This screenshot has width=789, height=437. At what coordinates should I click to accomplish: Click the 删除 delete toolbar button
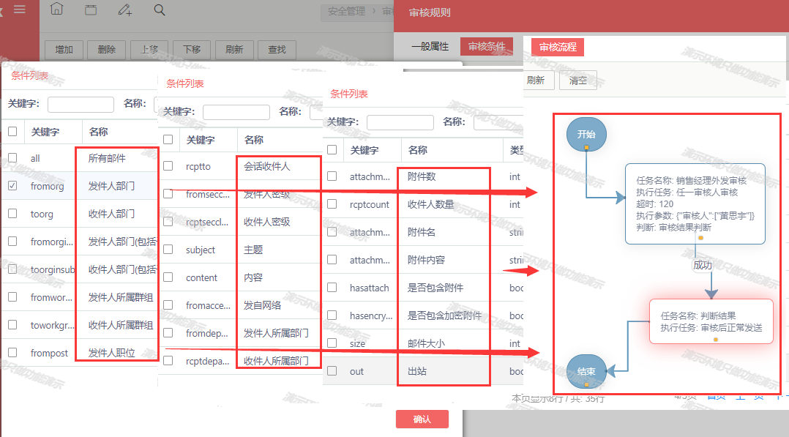tap(106, 50)
